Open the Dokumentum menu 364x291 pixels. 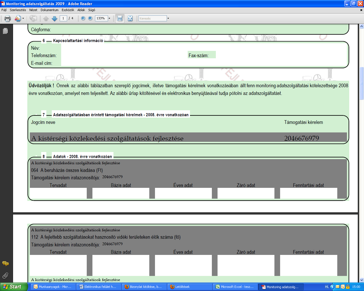49,10
